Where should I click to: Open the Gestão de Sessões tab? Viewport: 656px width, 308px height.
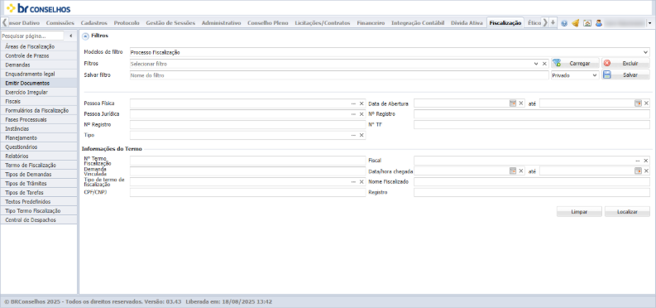coord(170,23)
